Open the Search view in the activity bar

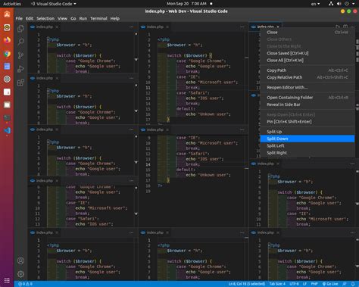click(20, 42)
